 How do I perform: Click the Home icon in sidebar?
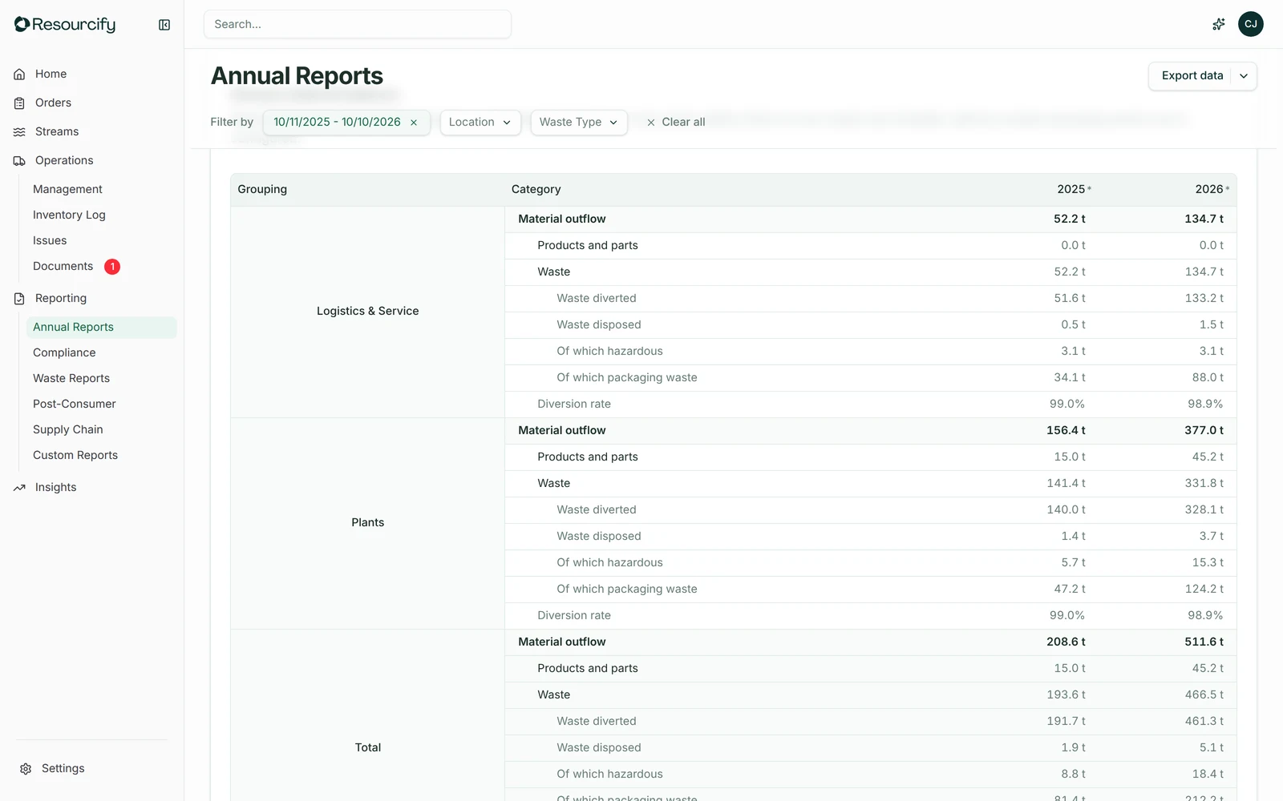pyautogui.click(x=19, y=74)
